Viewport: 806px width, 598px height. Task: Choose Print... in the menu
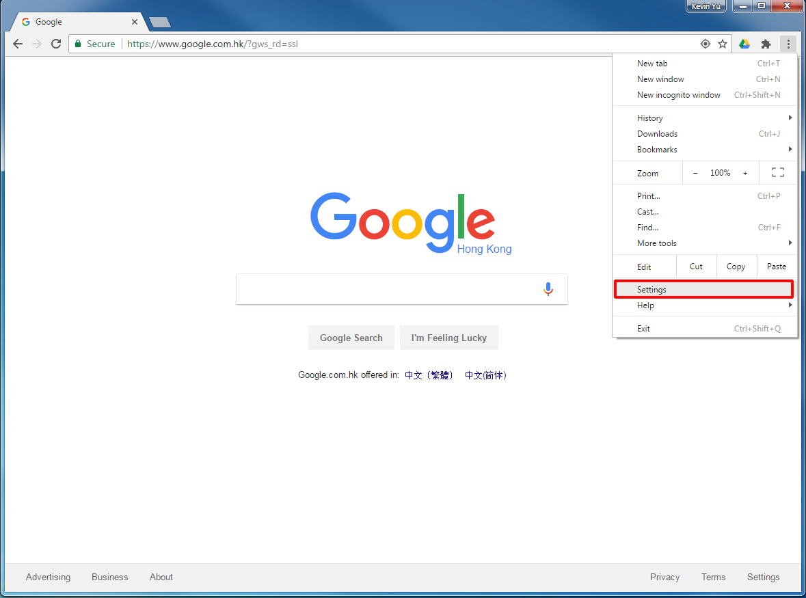(705, 195)
